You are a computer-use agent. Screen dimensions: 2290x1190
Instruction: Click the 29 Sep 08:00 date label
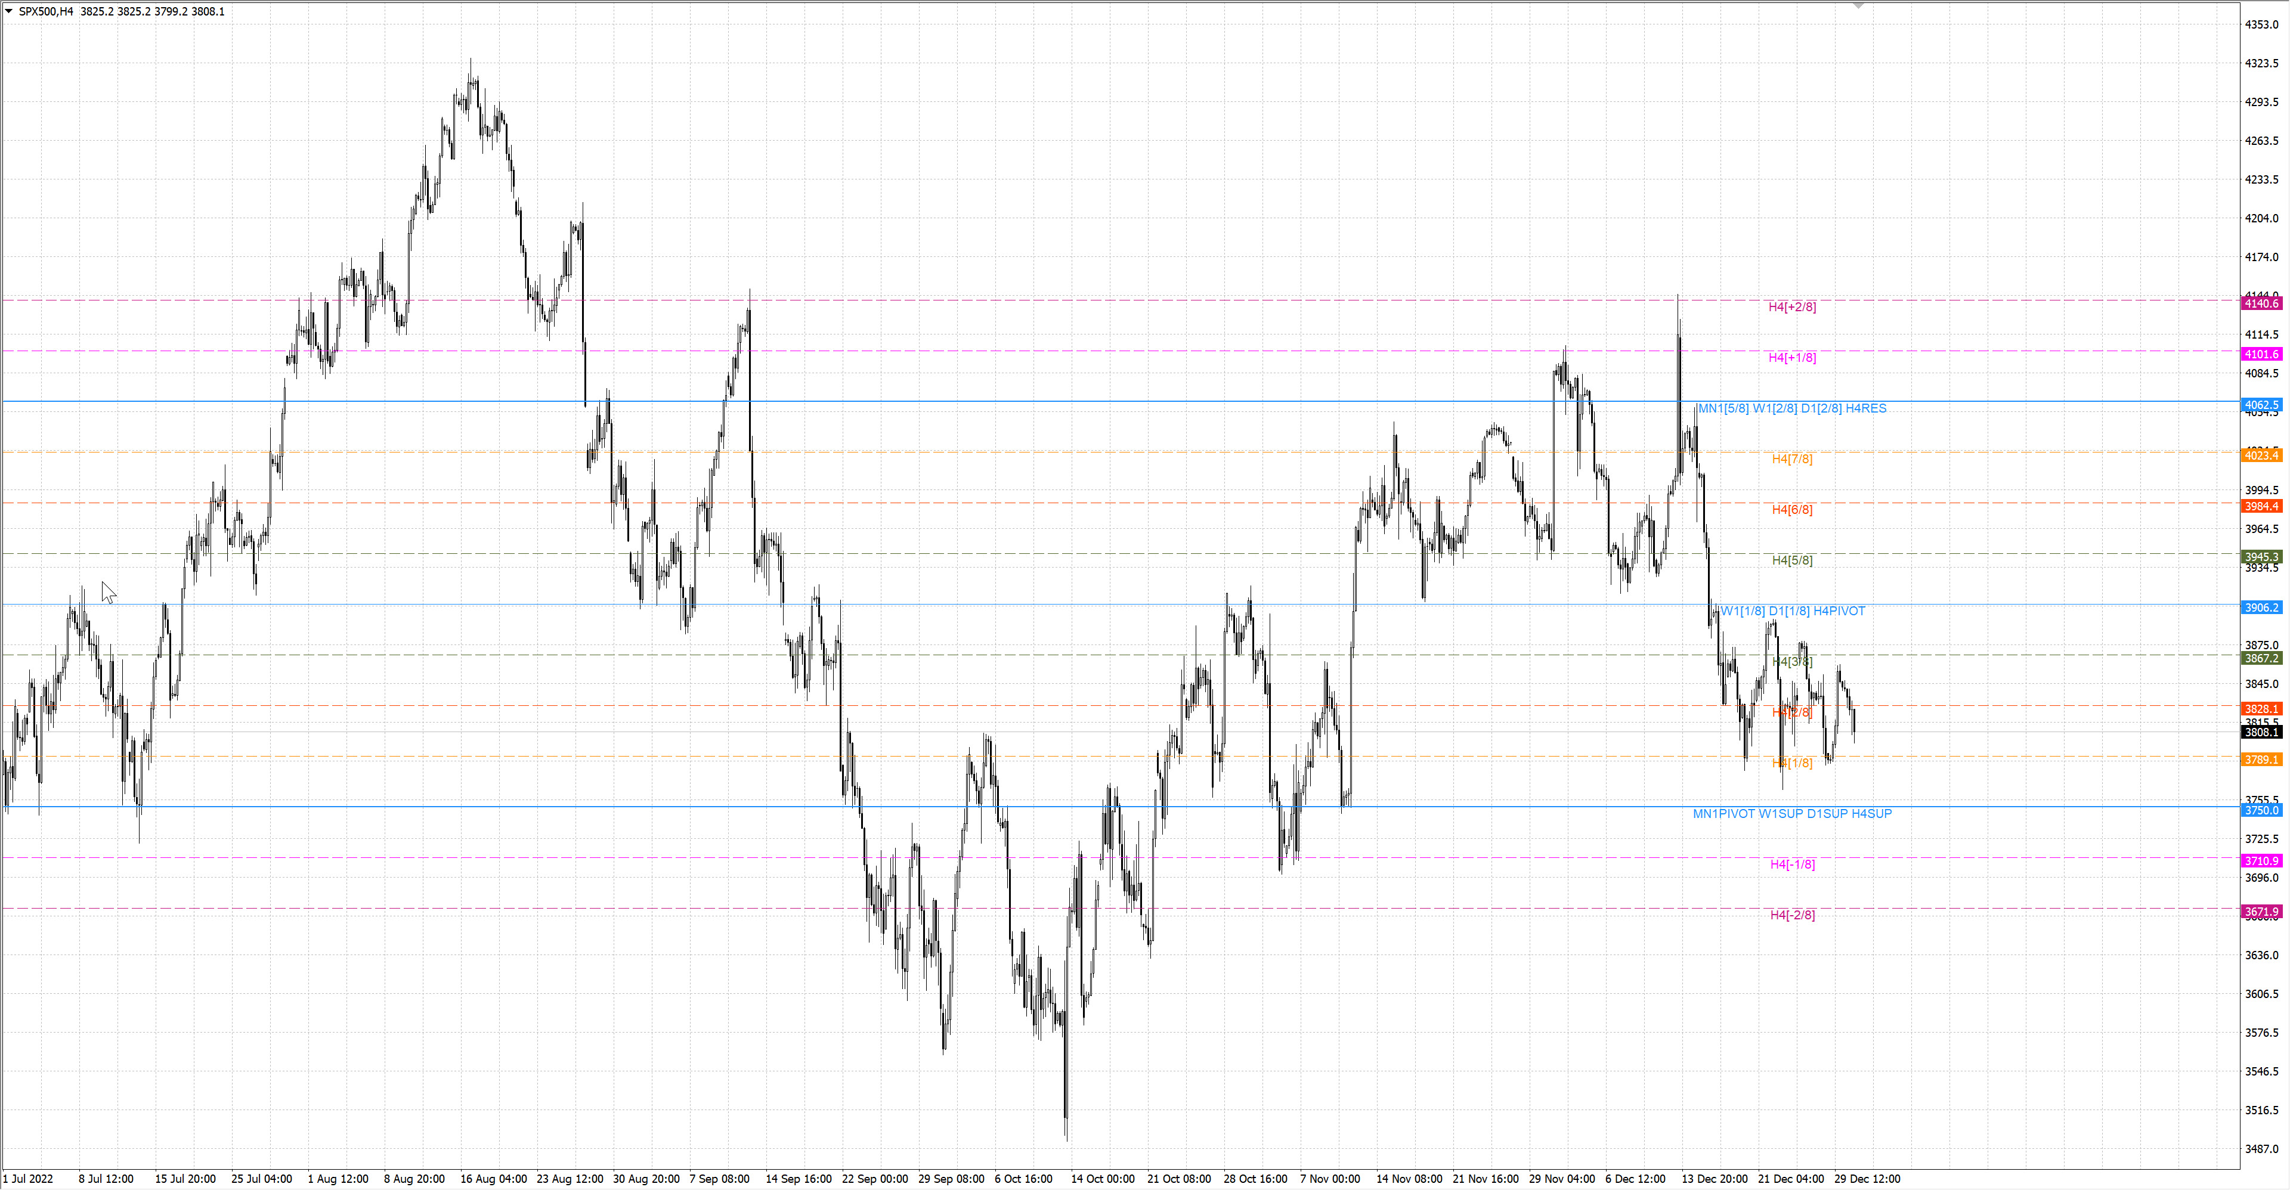[x=951, y=1179]
